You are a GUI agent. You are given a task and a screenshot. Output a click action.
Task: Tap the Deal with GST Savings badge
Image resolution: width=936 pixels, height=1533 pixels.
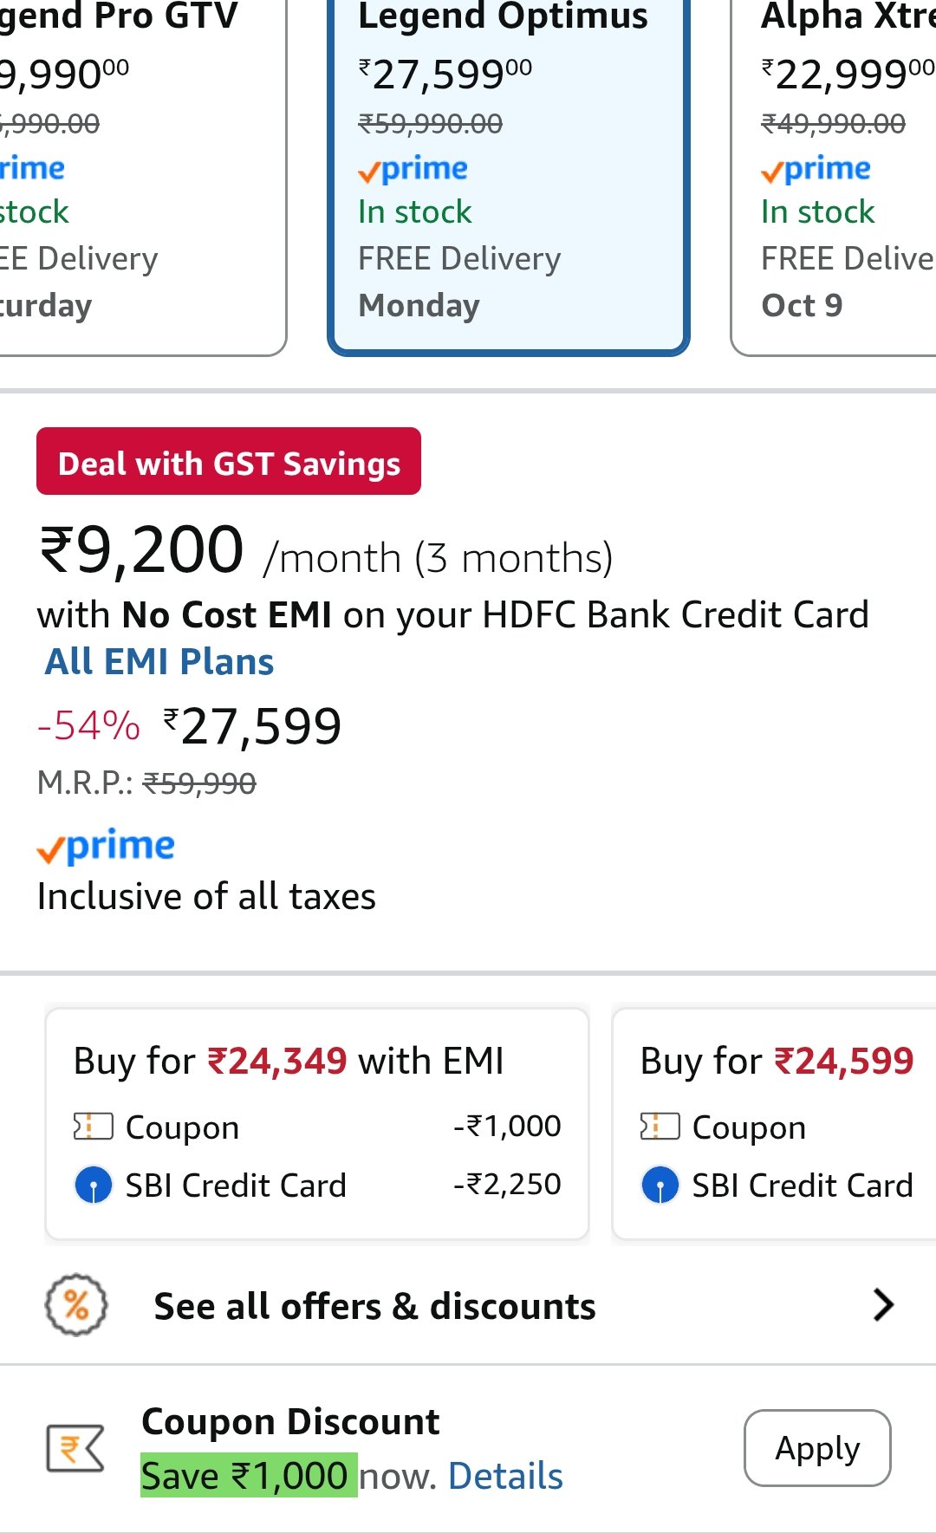pos(229,462)
